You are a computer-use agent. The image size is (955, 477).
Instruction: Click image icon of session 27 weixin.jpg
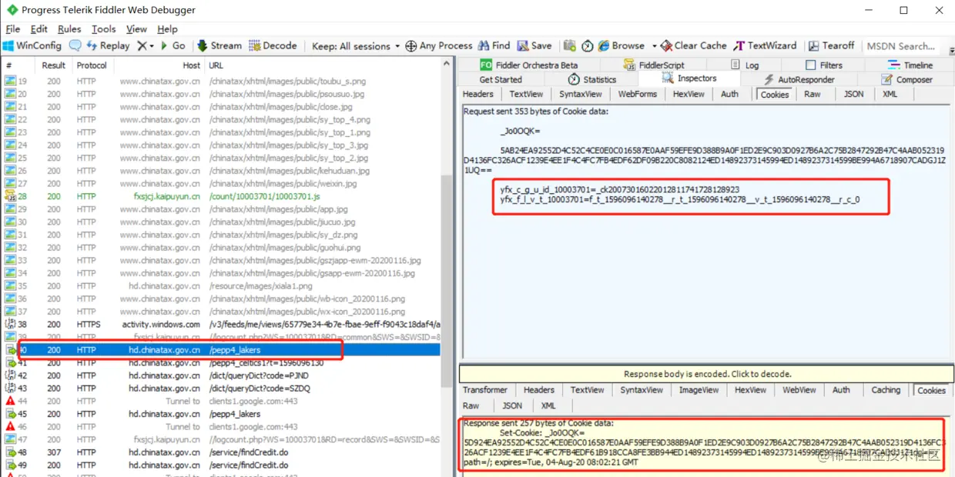(10, 183)
